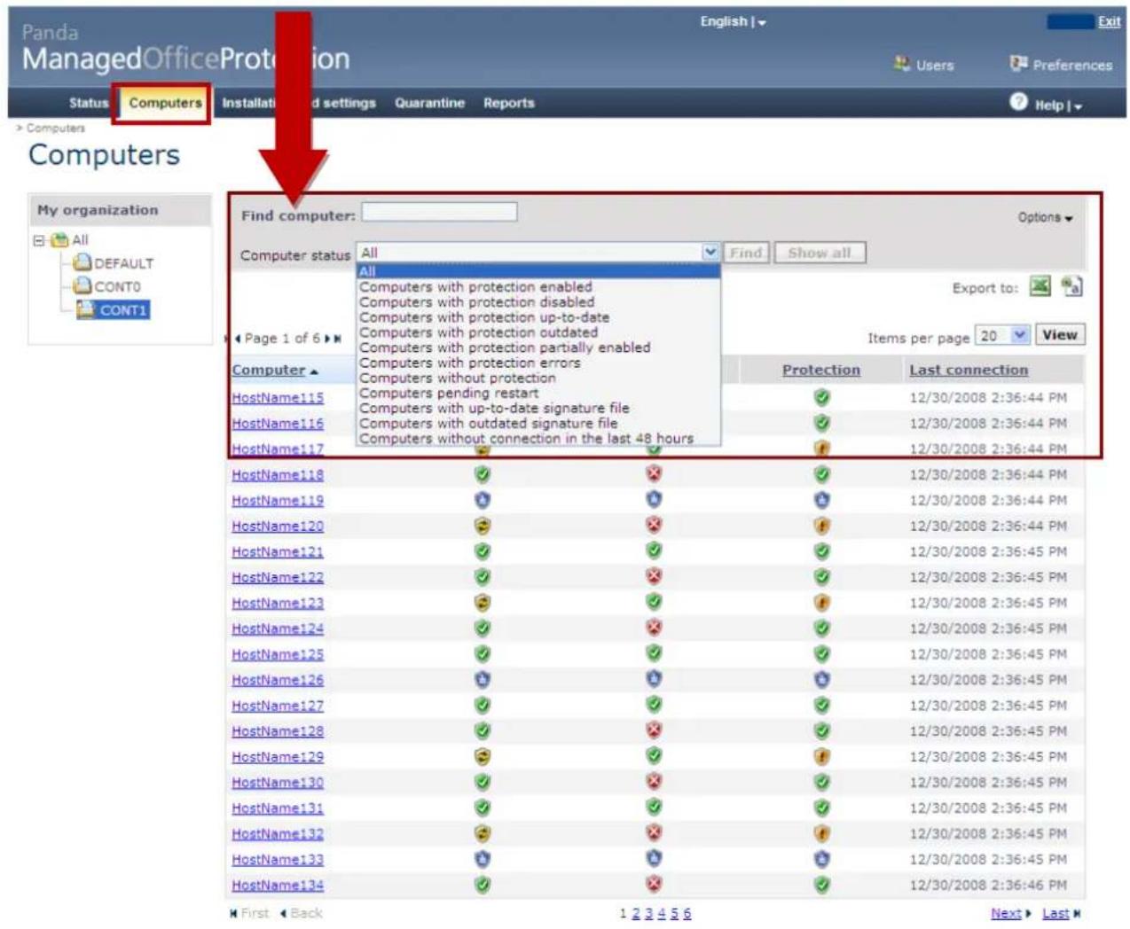Switch to the Status tab
This screenshot has width=1130, height=929.
89,103
